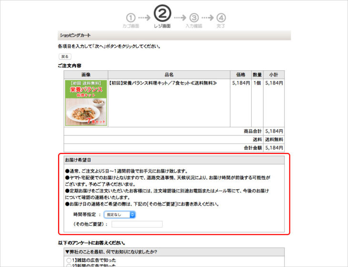Click arrow icon between steps 3 and 4
This screenshot has height=267, width=348.
(x=207, y=18)
